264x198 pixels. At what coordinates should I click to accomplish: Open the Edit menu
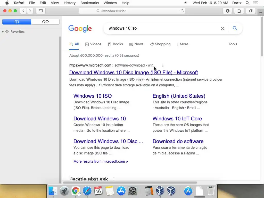(43, 3)
